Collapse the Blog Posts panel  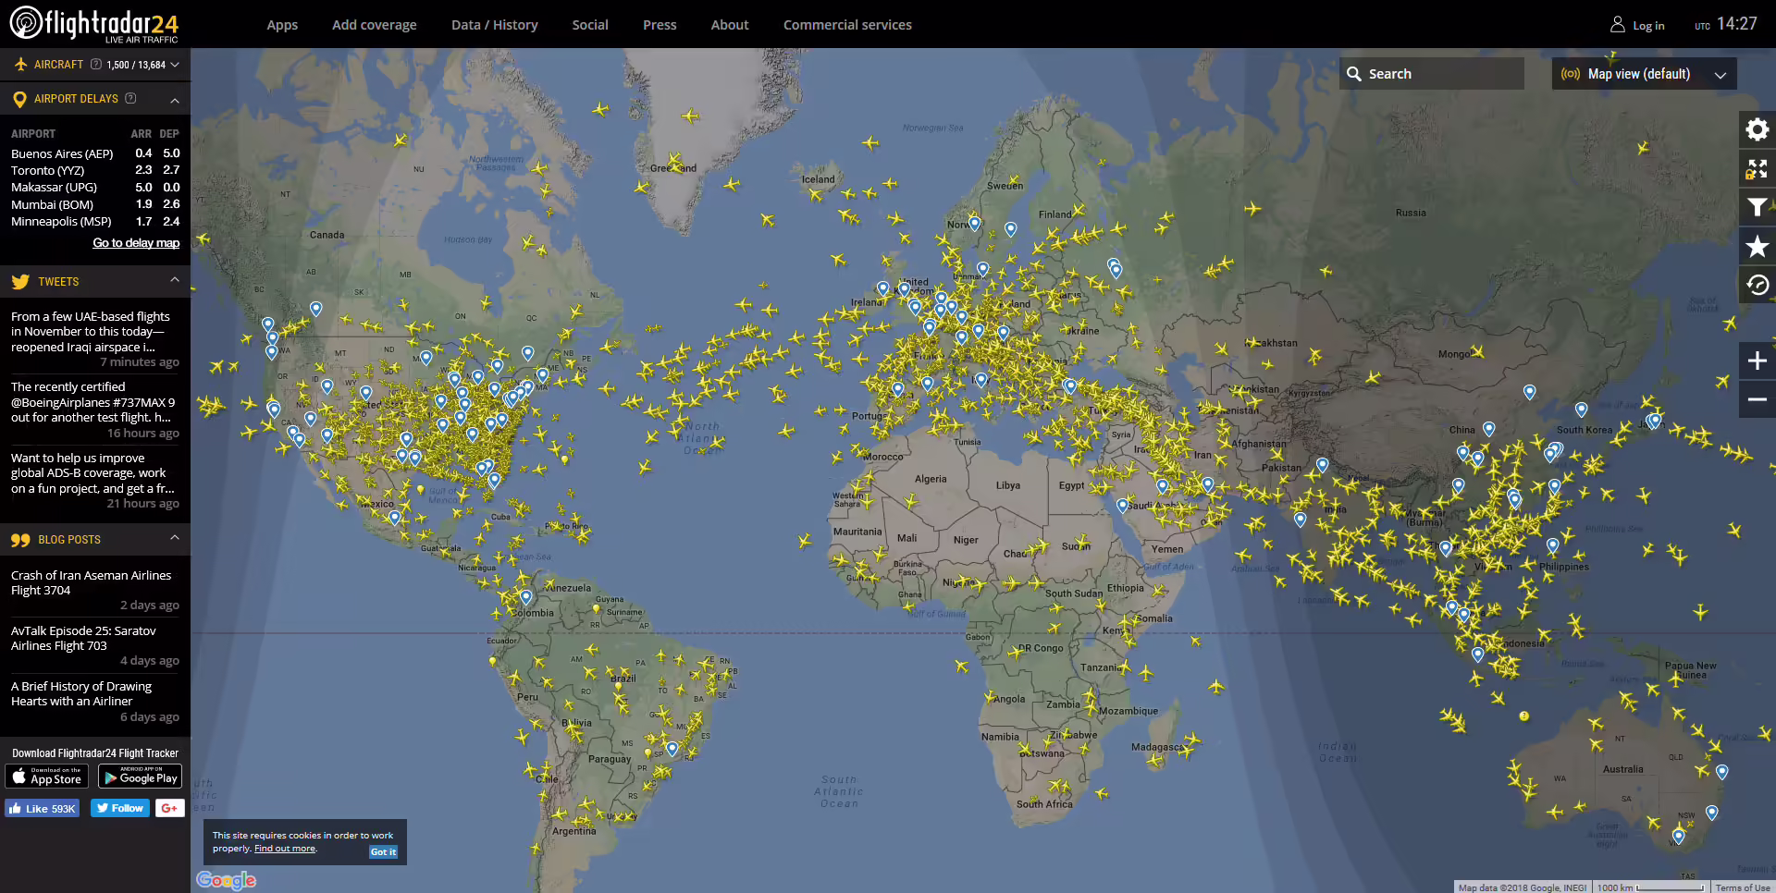coord(175,538)
